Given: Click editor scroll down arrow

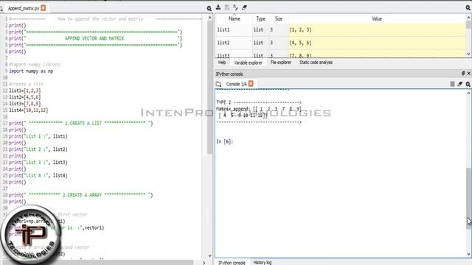Looking at the screenshot, I should (209, 256).
